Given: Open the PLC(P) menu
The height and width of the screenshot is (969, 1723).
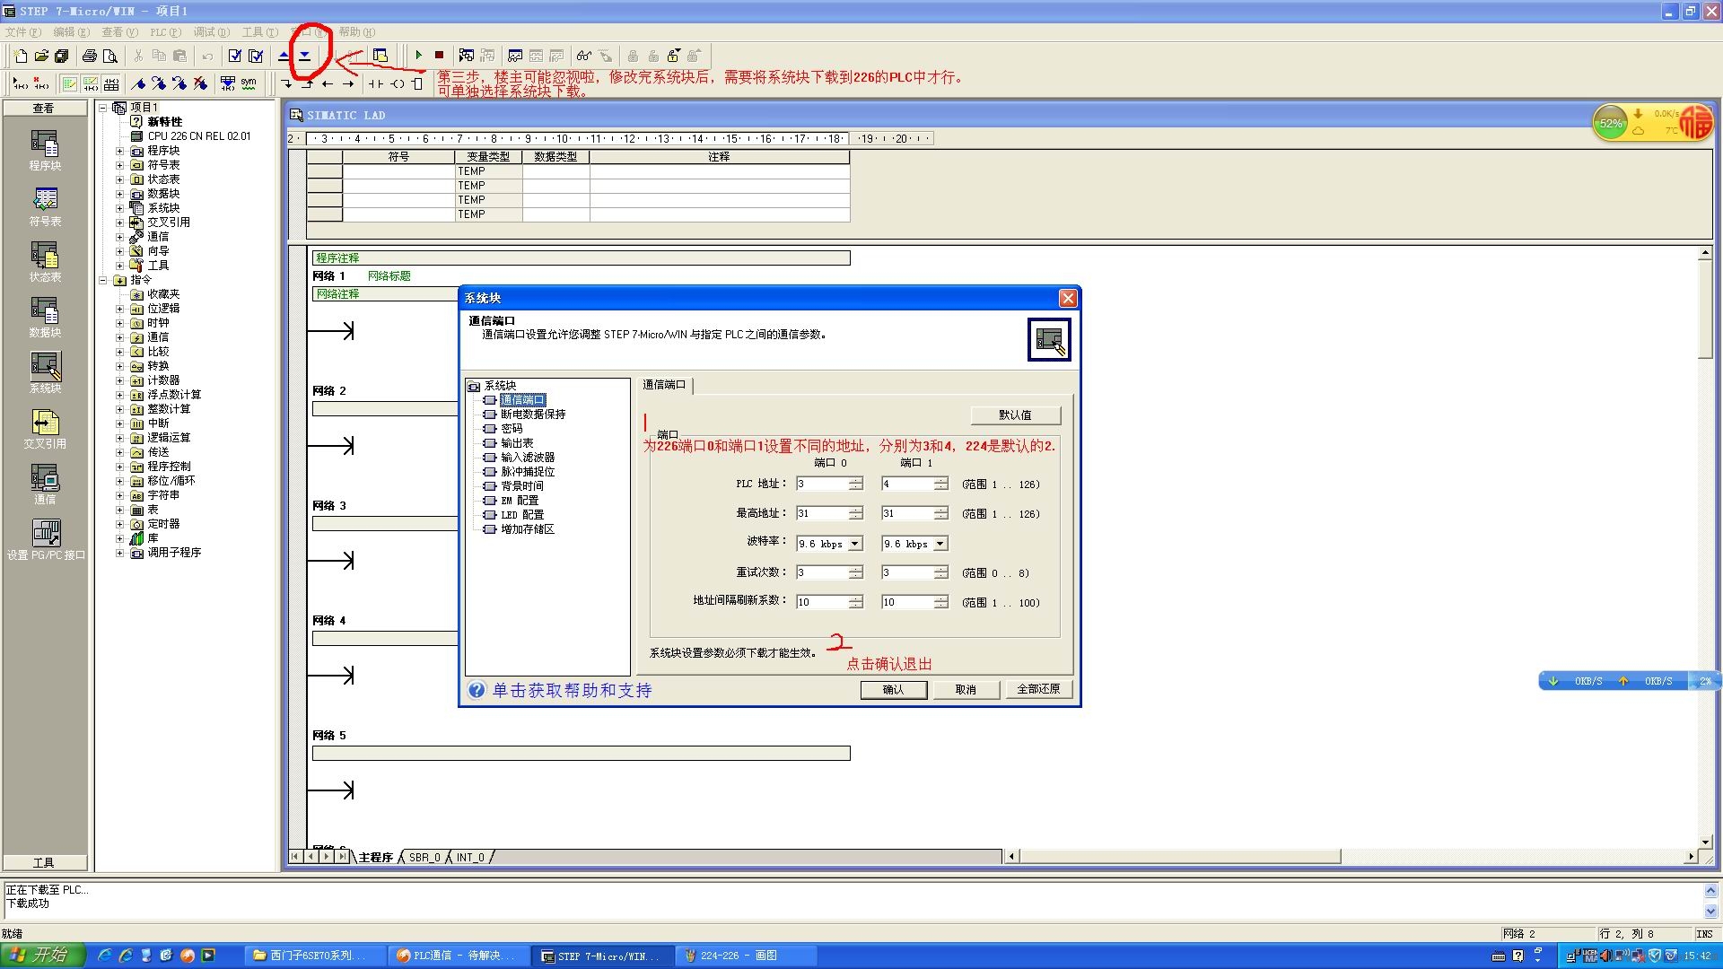Looking at the screenshot, I should pyautogui.click(x=165, y=32).
